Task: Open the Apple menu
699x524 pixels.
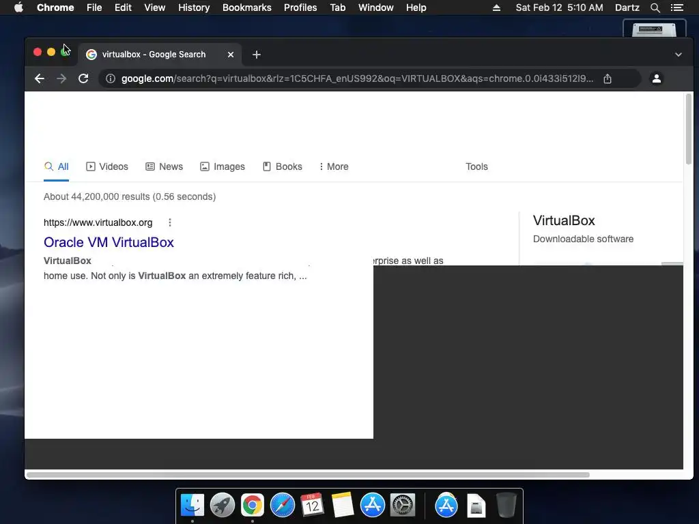Action: coord(18,8)
